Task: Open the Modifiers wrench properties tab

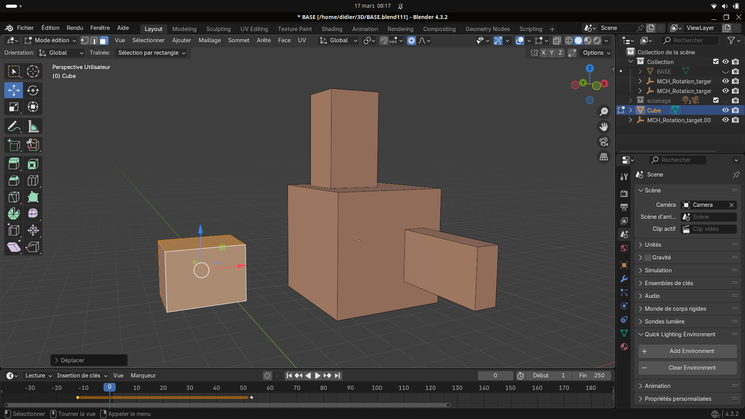Action: 624,279
